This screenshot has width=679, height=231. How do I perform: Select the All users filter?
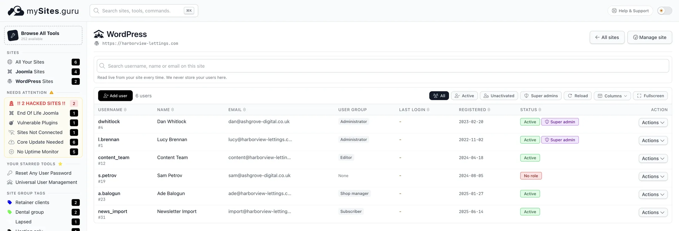pyautogui.click(x=439, y=96)
